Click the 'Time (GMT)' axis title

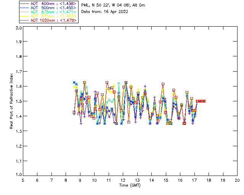pyautogui.click(x=130, y=185)
